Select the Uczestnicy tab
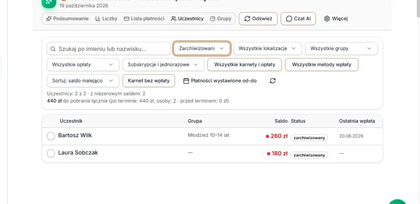The image size is (420, 204). pos(187,19)
